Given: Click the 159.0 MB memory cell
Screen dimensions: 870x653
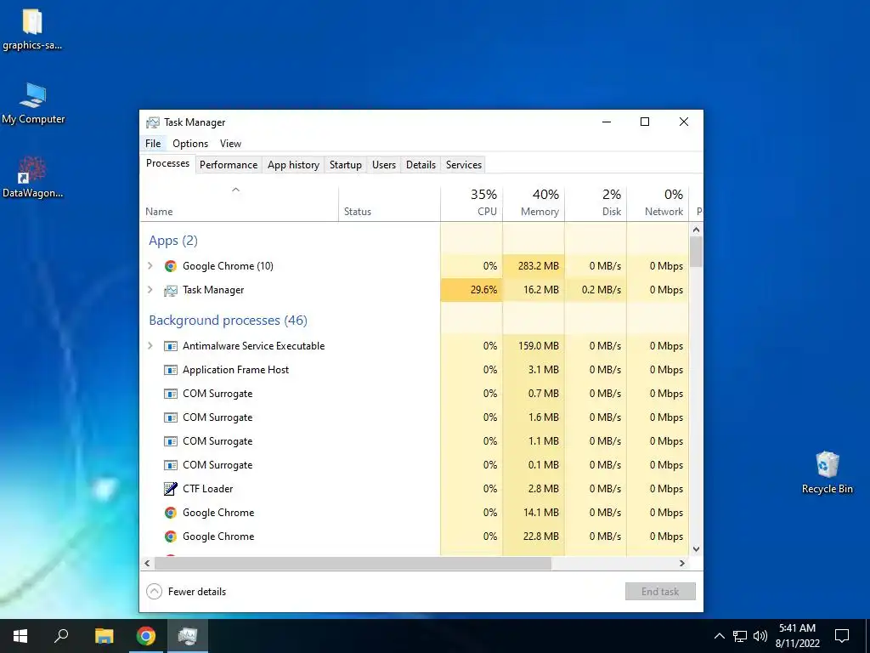Looking at the screenshot, I should tap(534, 346).
